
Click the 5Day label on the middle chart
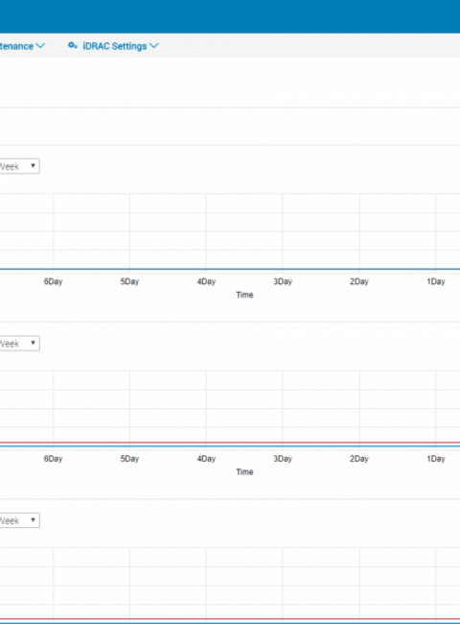click(x=129, y=459)
